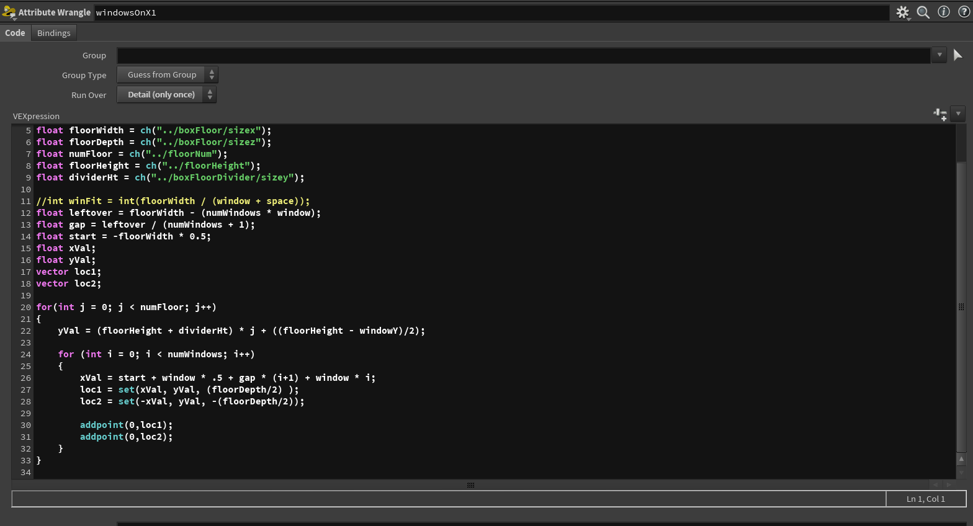The height and width of the screenshot is (526, 973).
Task: Open node help question mark icon
Action: tap(964, 12)
